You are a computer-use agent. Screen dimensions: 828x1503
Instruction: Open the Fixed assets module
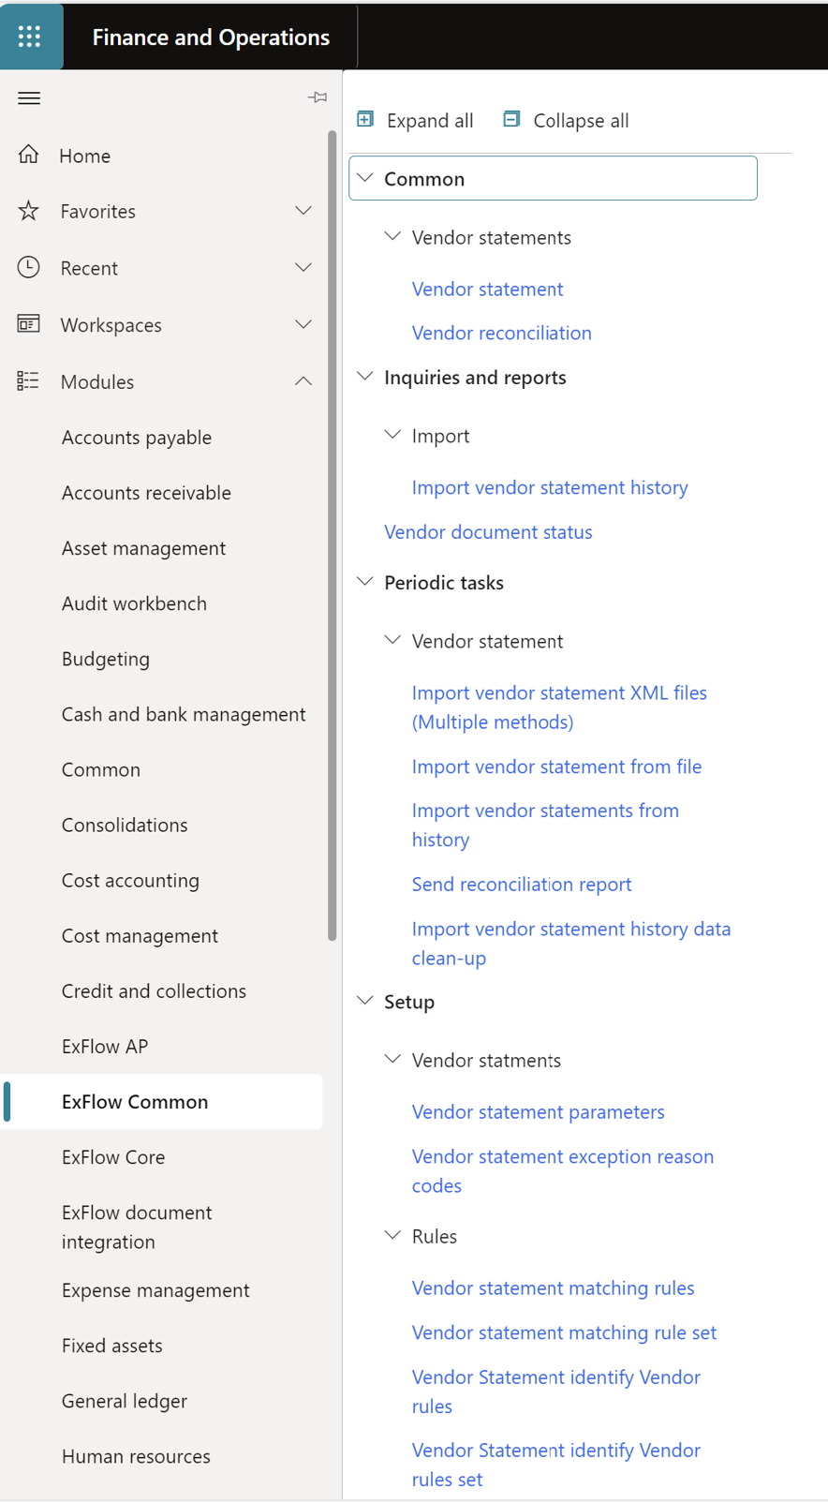[111, 1346]
